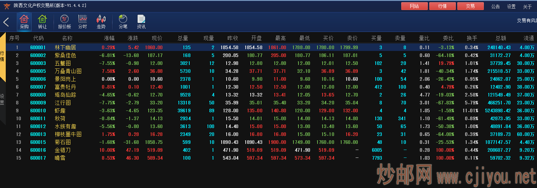Click the red 行情 button
Image resolution: width=537 pixels, height=188 pixels.
tap(443, 6)
